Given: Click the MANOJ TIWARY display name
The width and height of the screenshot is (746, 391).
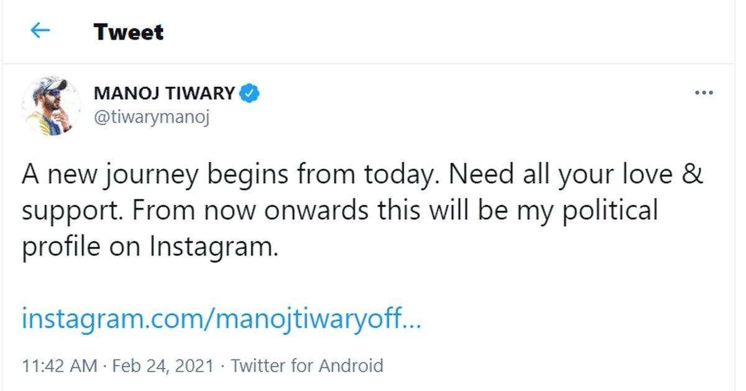Looking at the screenshot, I should tap(164, 94).
